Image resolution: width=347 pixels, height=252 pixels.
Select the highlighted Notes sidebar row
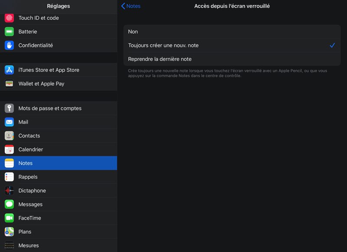pos(59,163)
